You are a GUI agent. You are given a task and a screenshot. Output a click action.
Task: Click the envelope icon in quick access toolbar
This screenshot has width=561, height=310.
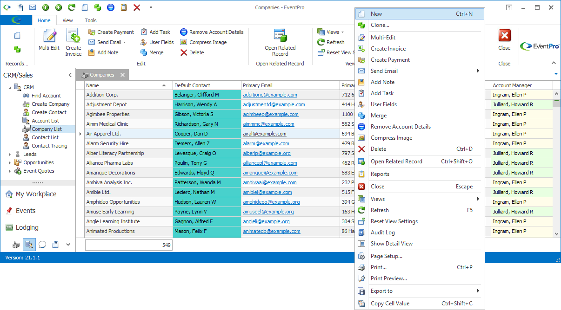(33, 7)
